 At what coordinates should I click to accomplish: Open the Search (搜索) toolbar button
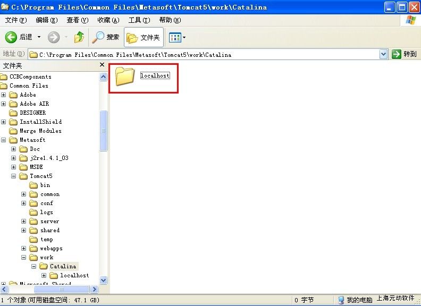[106, 37]
